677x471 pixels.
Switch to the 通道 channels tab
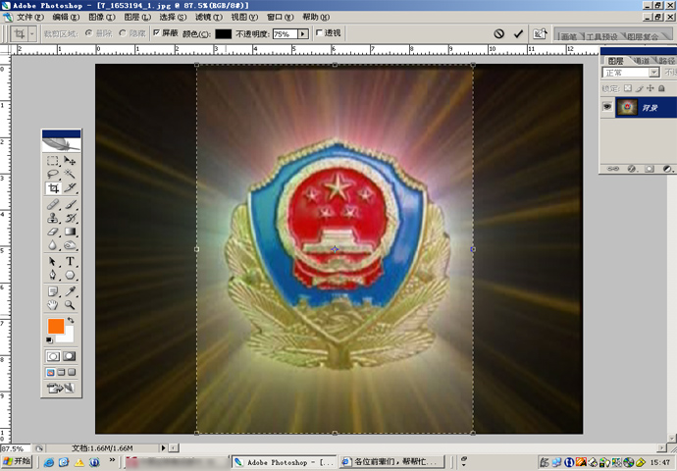(643, 61)
